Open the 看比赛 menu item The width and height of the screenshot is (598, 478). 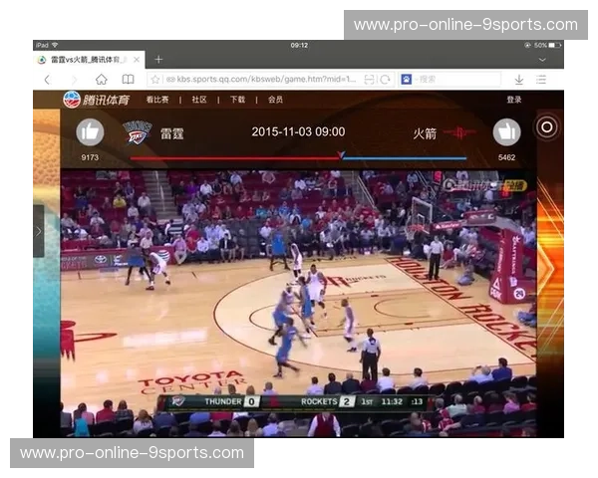(x=157, y=100)
